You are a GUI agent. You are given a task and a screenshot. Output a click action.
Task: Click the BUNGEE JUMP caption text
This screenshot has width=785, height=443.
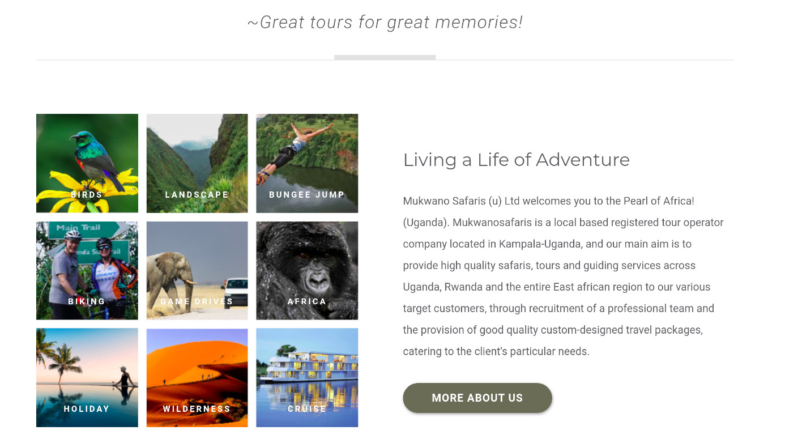306,195
